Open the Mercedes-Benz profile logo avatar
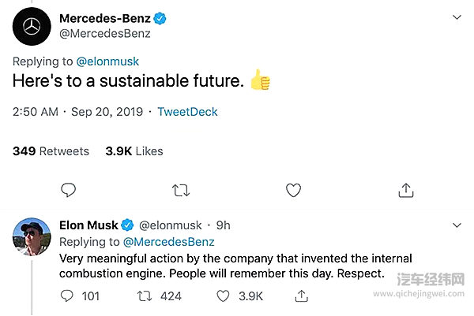 (32, 27)
